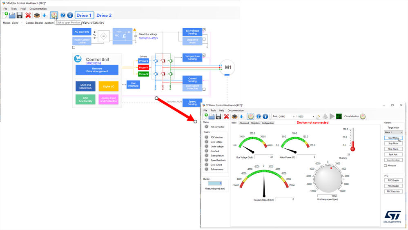Screen dimensions: 408x230
Task: Toggle Over Current Protection checkbox
Action: pos(204,89)
